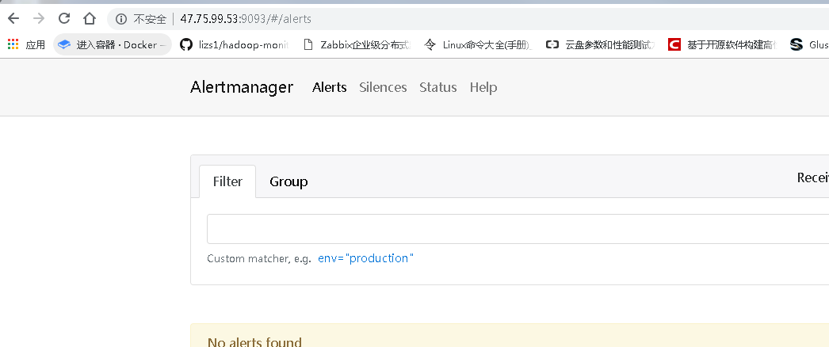Open the Gluster bookmark
The image size is (829, 347).
pyautogui.click(x=810, y=45)
